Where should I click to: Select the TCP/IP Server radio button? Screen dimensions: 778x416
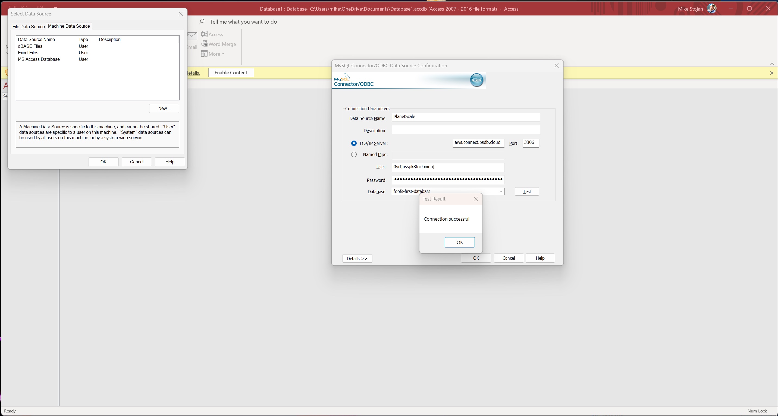354,143
